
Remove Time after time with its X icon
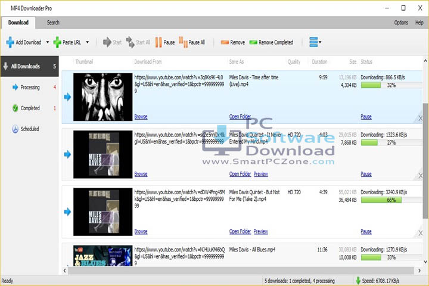(420, 118)
